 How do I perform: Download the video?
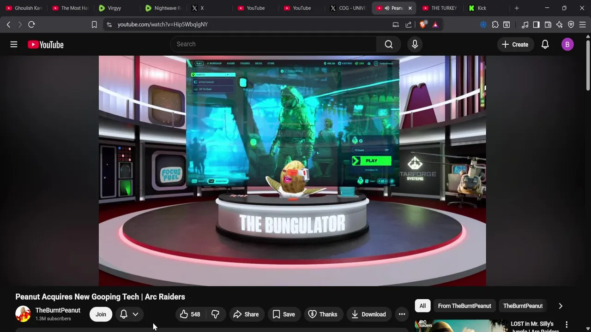pos(368,314)
